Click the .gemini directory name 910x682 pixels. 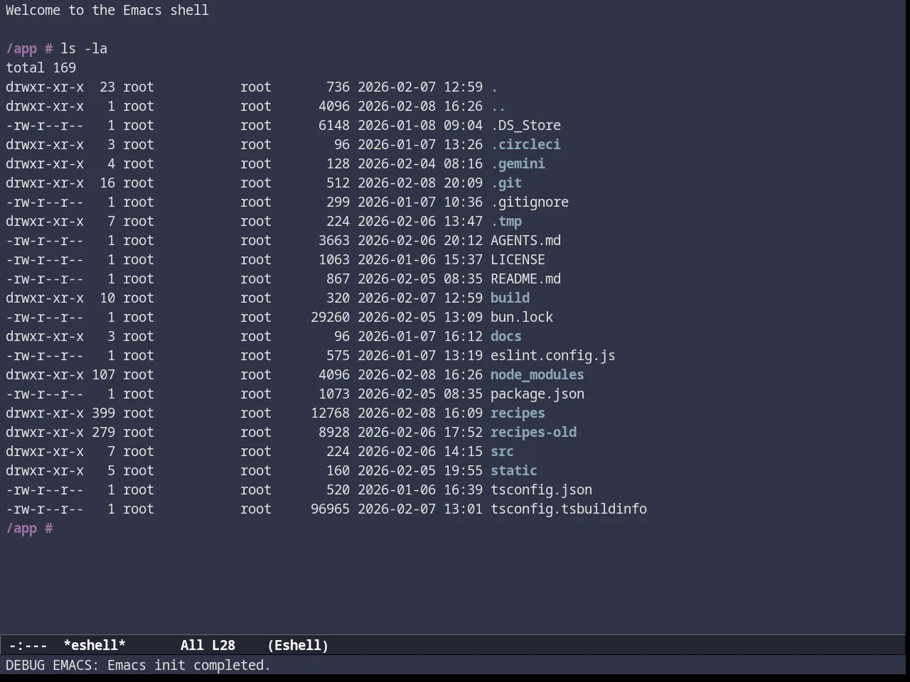(x=518, y=163)
